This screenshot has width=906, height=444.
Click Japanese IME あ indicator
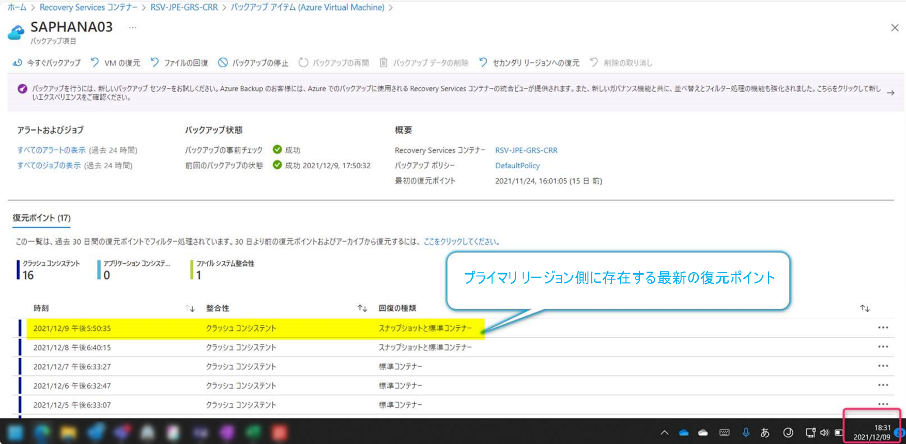[x=765, y=433]
